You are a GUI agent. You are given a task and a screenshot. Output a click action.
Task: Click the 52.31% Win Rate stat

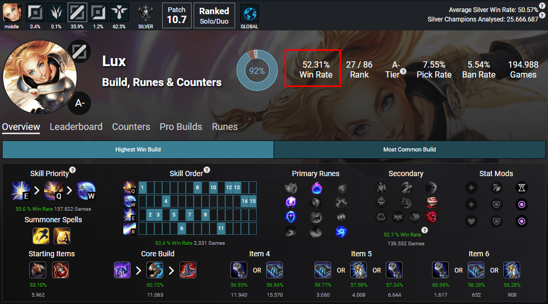tap(316, 70)
